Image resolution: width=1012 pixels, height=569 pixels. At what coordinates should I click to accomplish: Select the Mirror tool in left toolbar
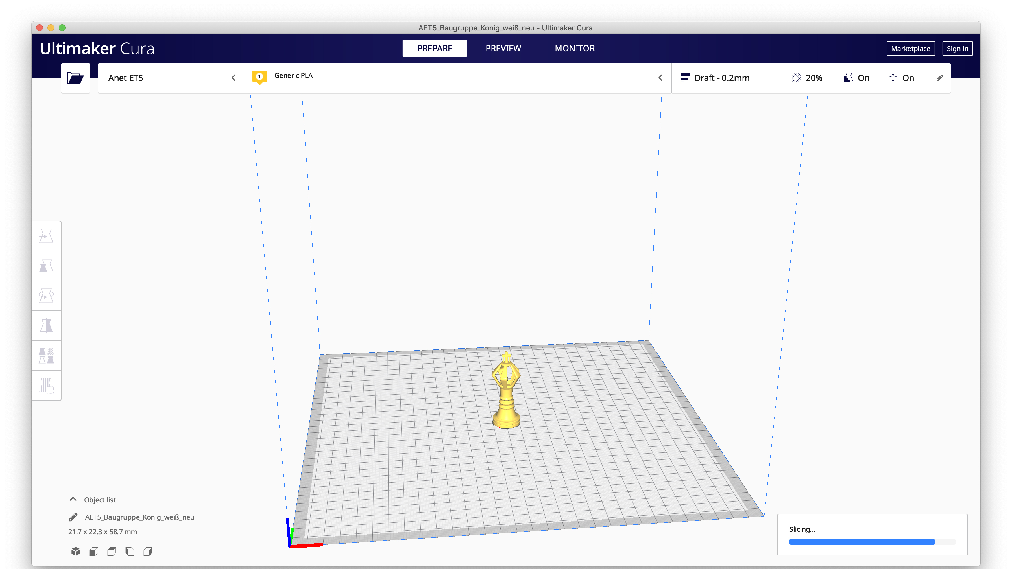click(46, 325)
